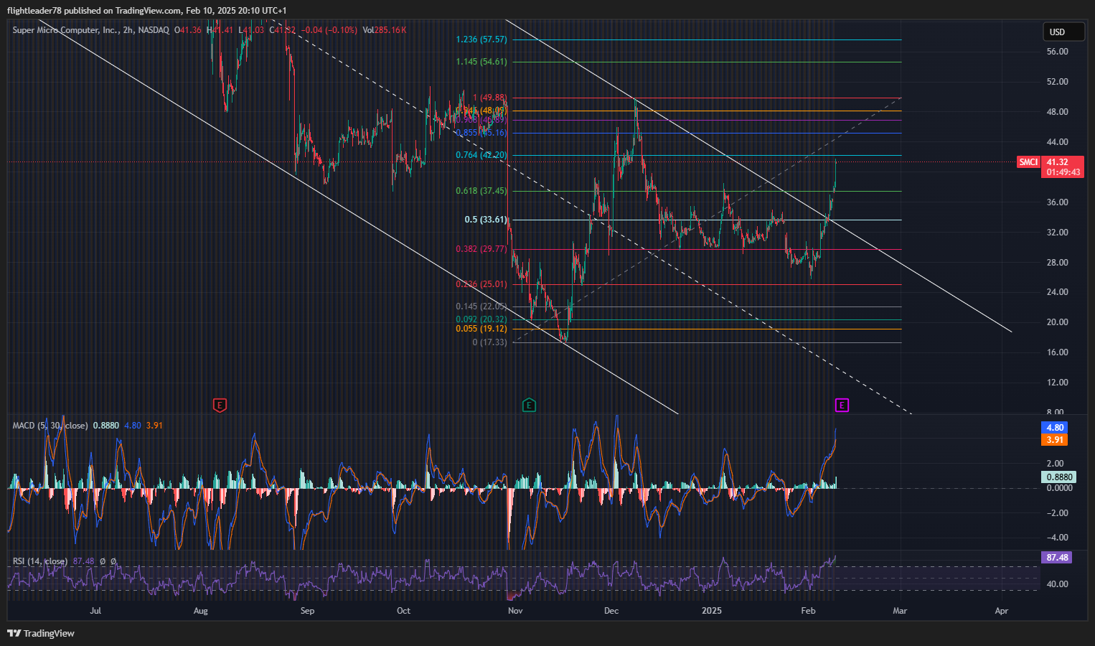Click the 0 (17.33) Fibonacci label

point(489,343)
